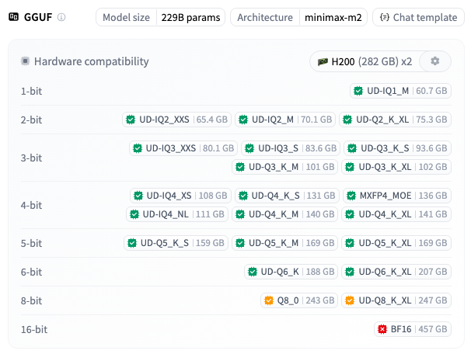
Task: Select the UD-Q4_K_M 140 GB quantization
Action: [x=285, y=214]
